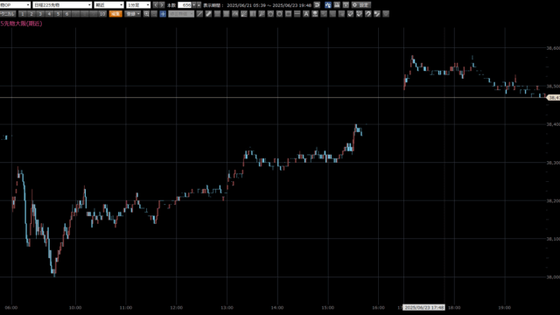Click the 本数 bar count input field
The image size is (560, 315).
tap(185, 5)
